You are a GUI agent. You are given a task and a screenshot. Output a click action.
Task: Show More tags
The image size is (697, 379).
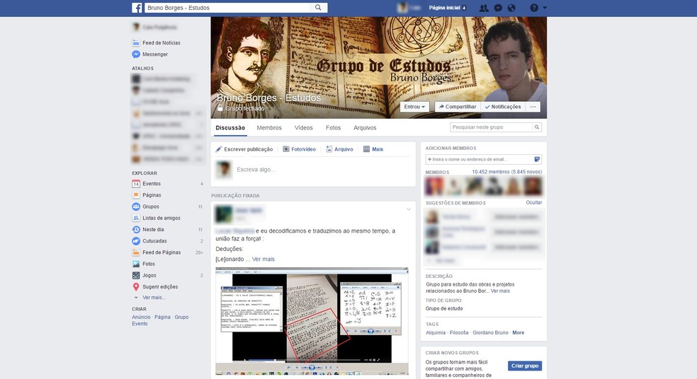point(518,332)
